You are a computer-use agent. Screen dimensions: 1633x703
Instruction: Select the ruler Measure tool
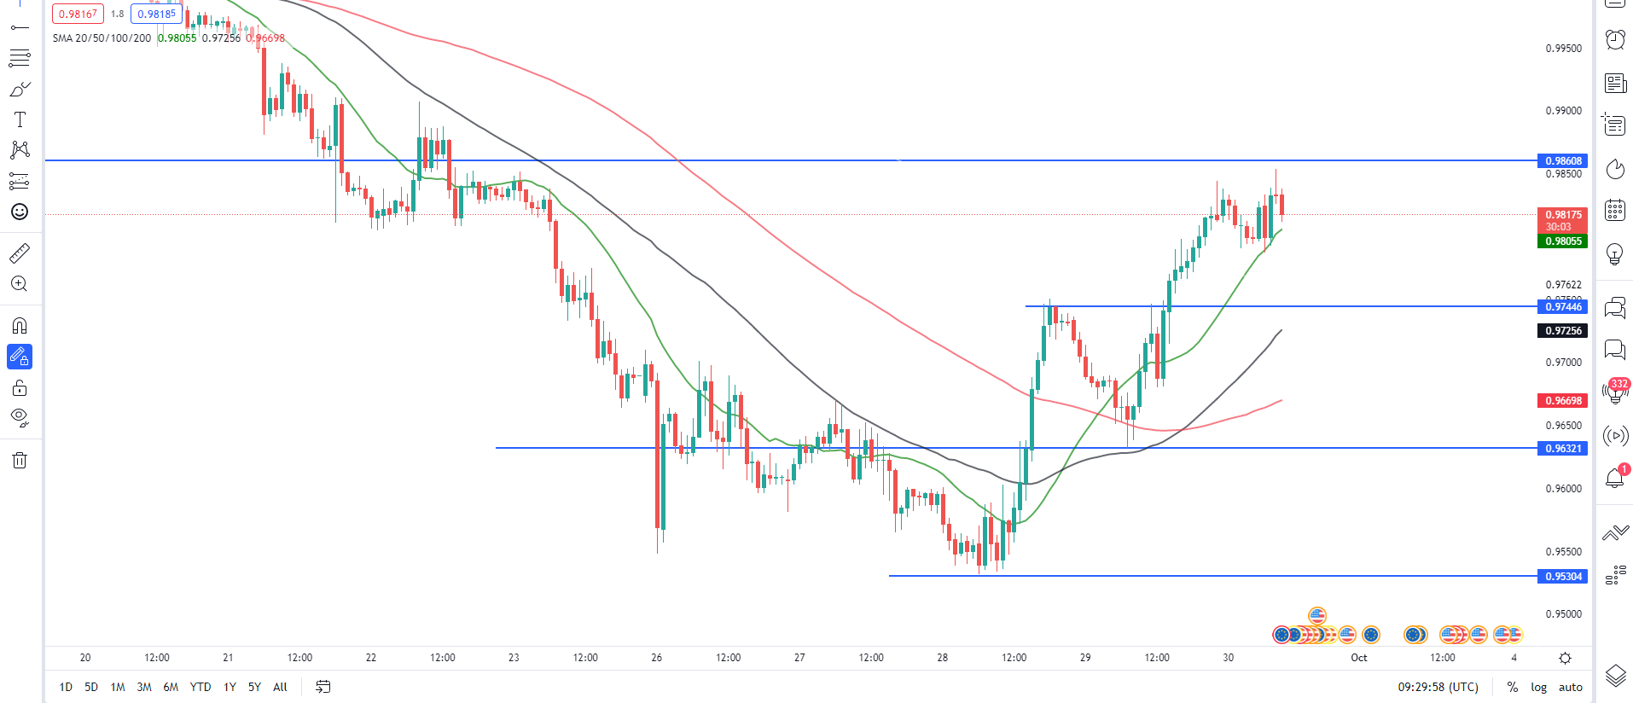[x=20, y=253]
